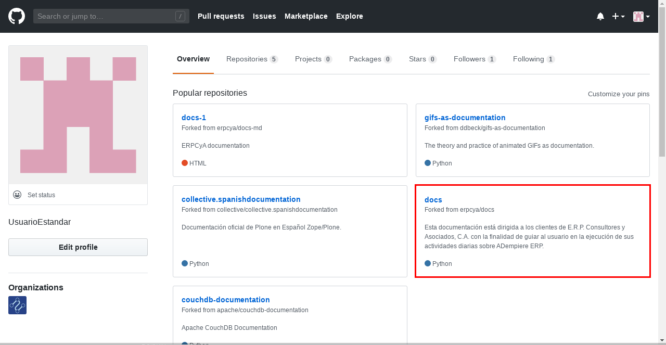Screen dimensions: 666x345
Task: Click the slash shortcut icon in search
Action: pos(180,16)
